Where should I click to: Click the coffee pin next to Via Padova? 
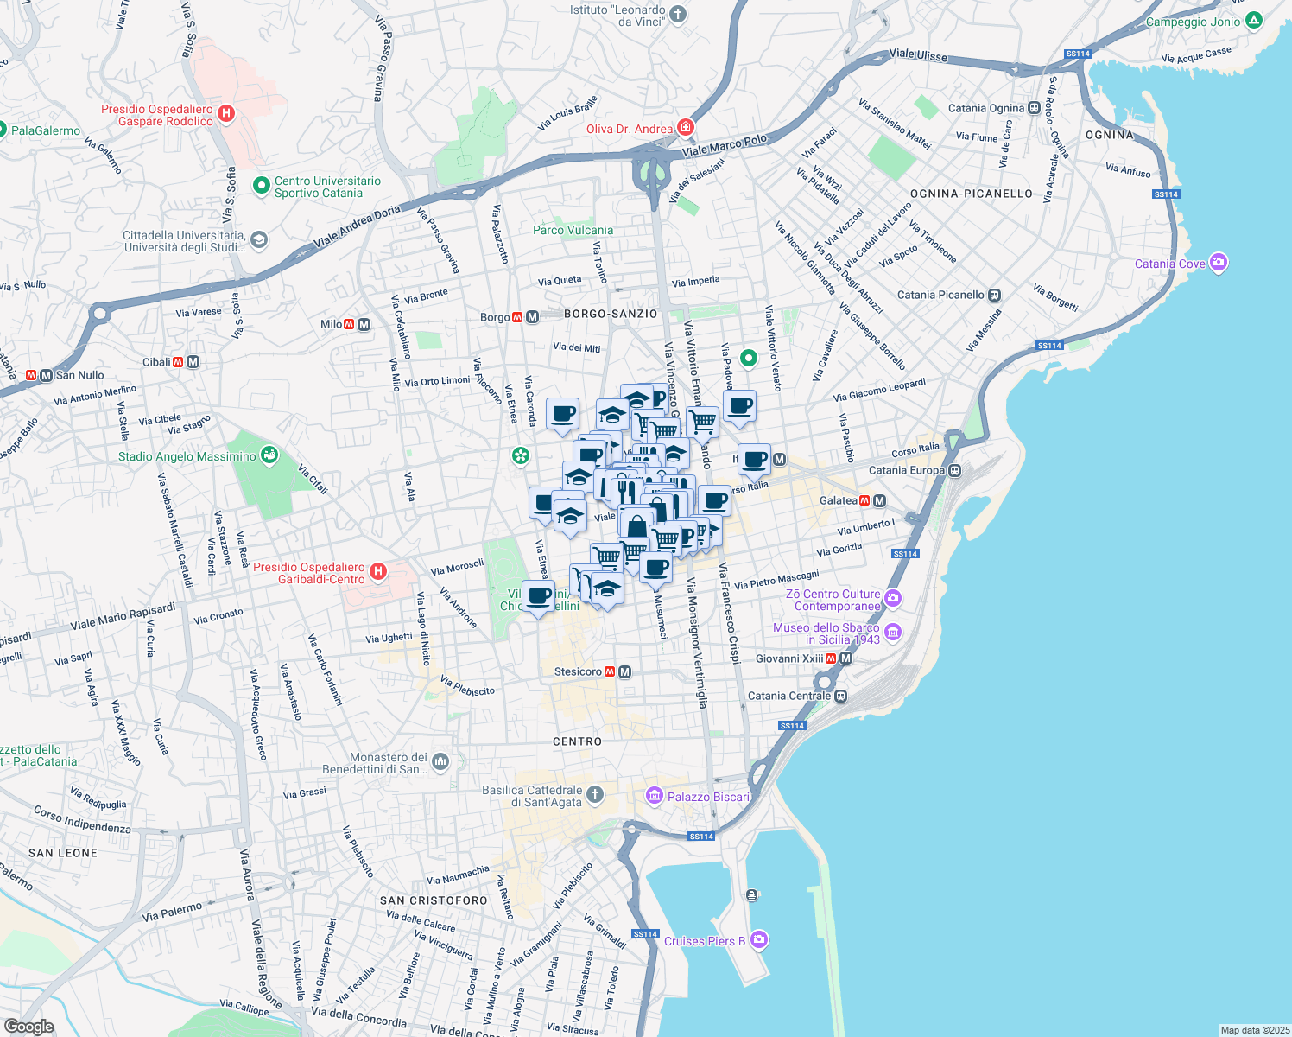[x=739, y=408]
